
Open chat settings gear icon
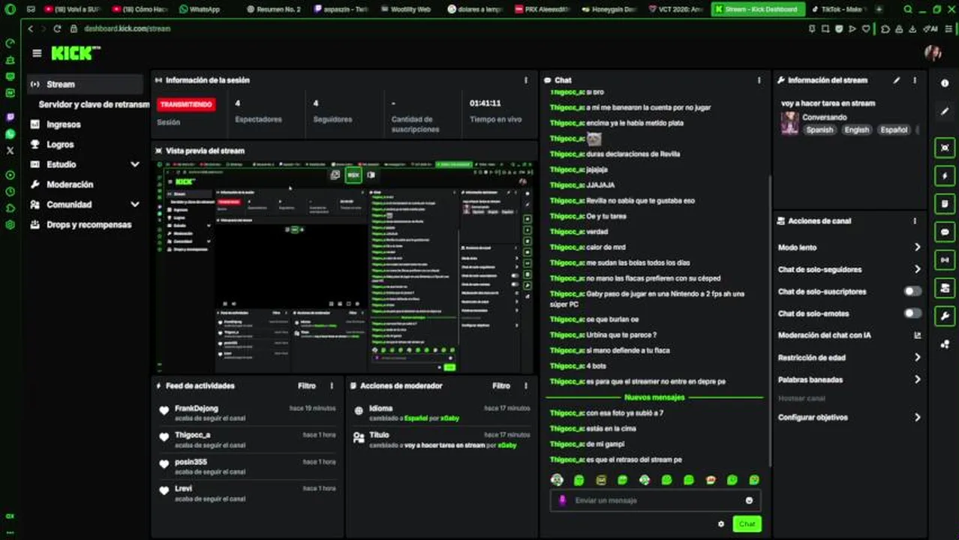(x=721, y=524)
